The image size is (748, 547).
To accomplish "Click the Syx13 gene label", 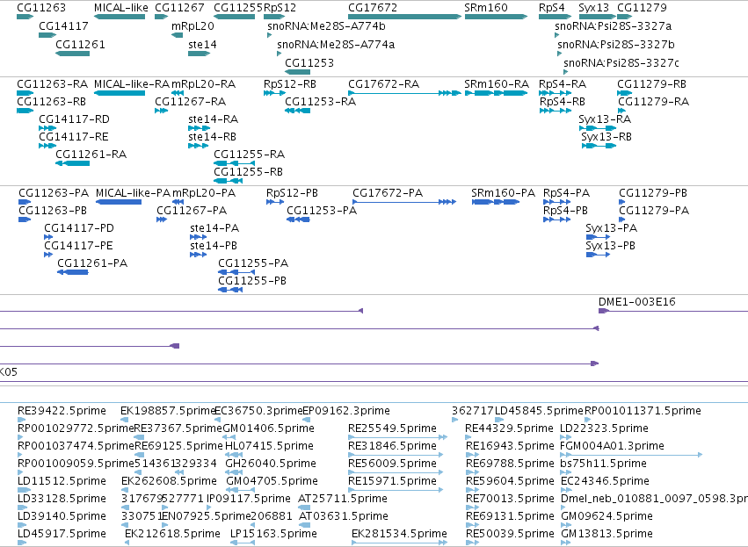I will click(x=594, y=8).
